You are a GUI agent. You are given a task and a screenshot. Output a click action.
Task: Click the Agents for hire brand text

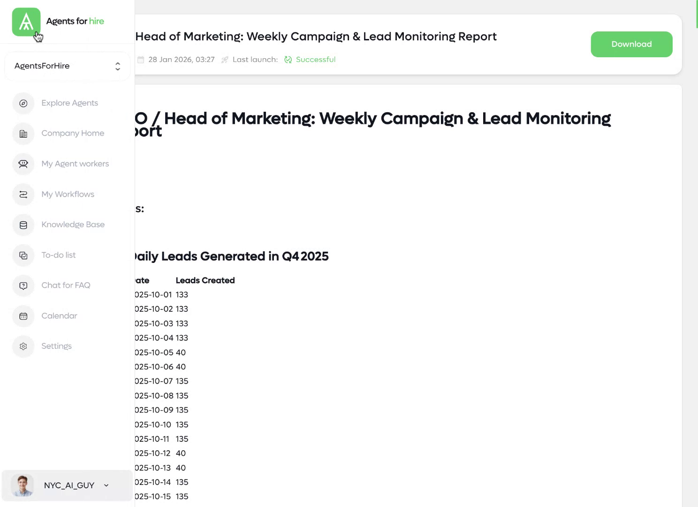[75, 21]
